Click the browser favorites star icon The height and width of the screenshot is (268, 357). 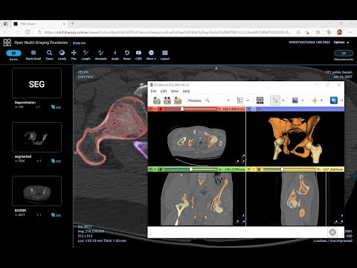click(318, 32)
